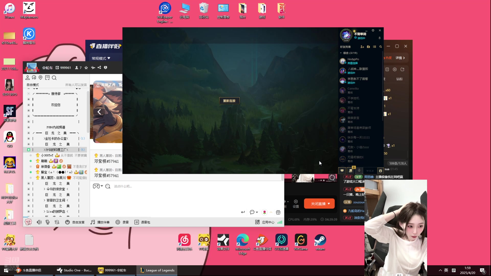Open the channel list note icon in YY sidebar
The width and height of the screenshot is (491, 276).
(x=47, y=77)
